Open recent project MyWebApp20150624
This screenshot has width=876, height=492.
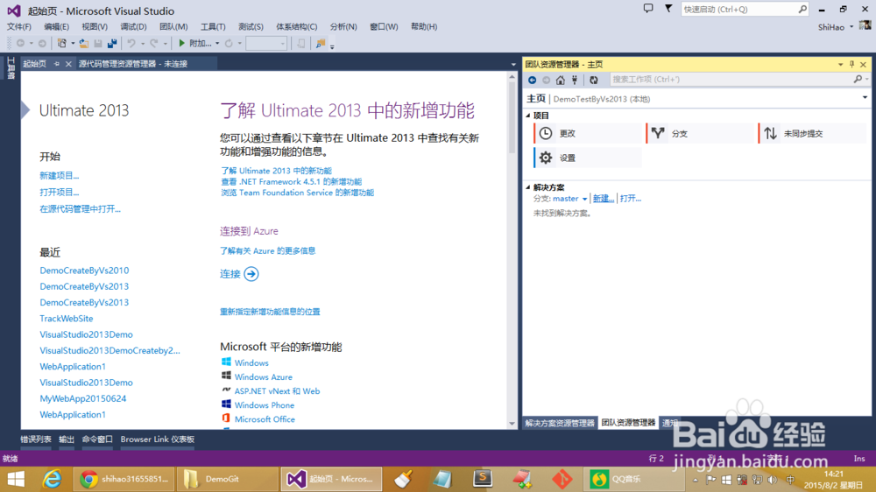[x=82, y=398]
